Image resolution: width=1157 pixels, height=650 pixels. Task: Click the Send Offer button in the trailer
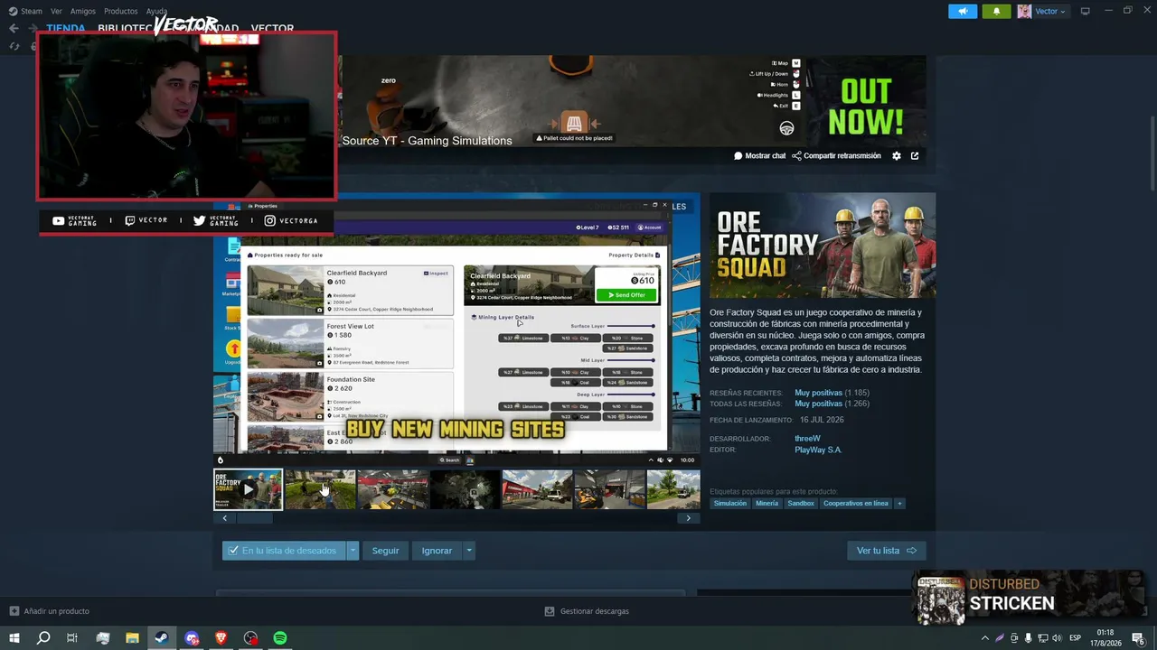pos(626,295)
